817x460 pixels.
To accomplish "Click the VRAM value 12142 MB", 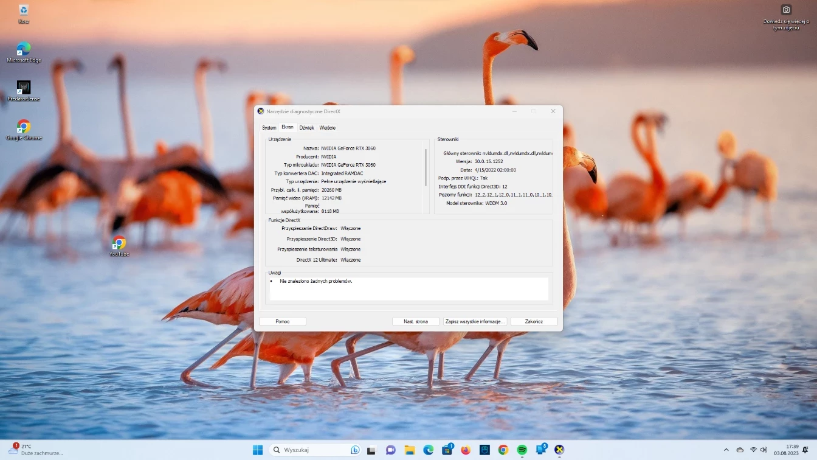I will pyautogui.click(x=331, y=198).
